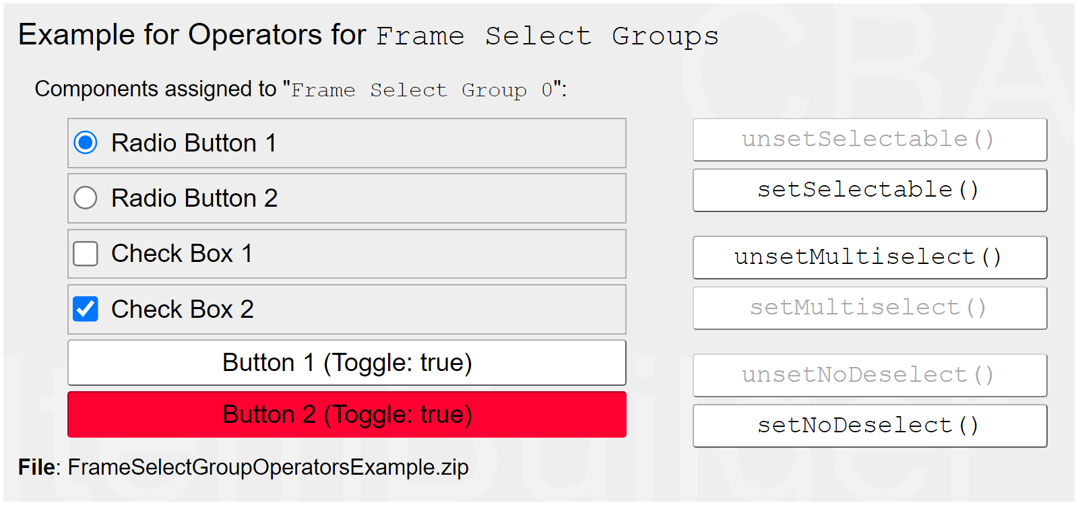Open the FrameSelectGroupOperatorsExample.zip file link
1078x505 pixels.
click(x=268, y=467)
